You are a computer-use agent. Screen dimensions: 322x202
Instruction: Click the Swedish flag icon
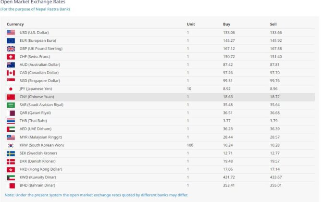pos(11,153)
